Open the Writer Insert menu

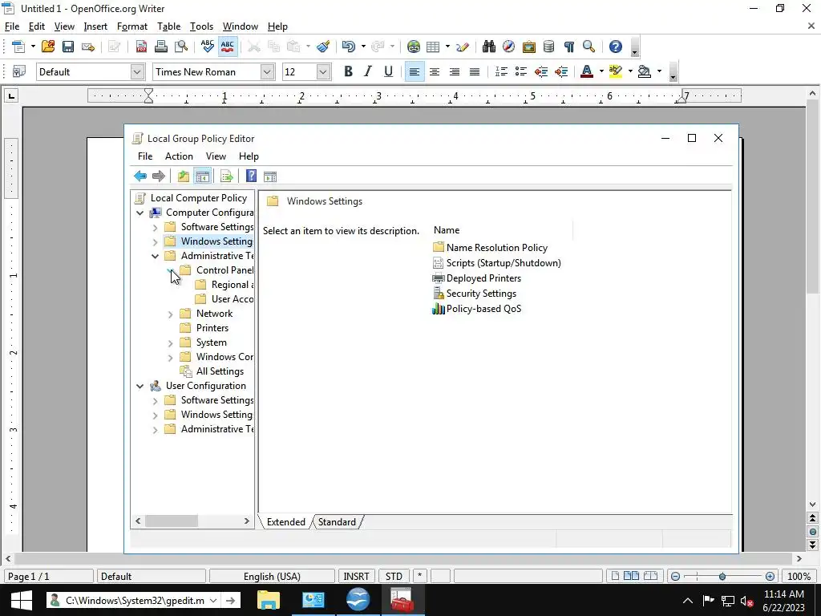click(95, 26)
